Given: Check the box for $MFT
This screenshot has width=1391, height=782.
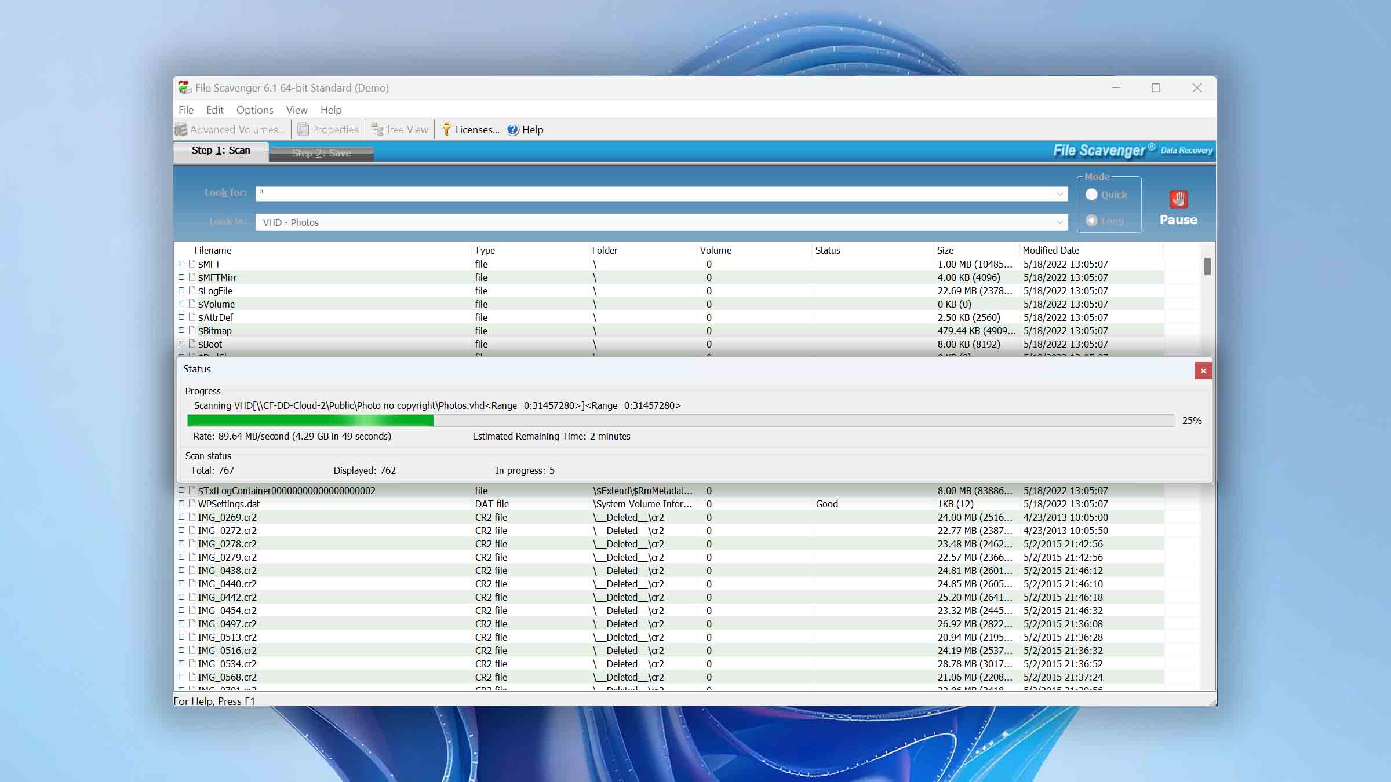Looking at the screenshot, I should point(181,264).
